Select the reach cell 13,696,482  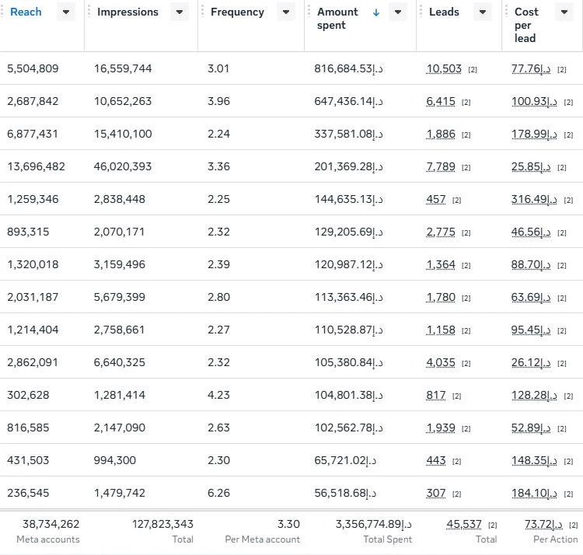pos(36,167)
